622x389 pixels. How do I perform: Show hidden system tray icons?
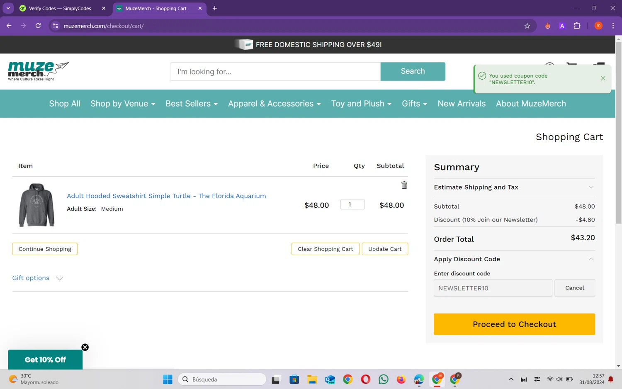click(511, 379)
